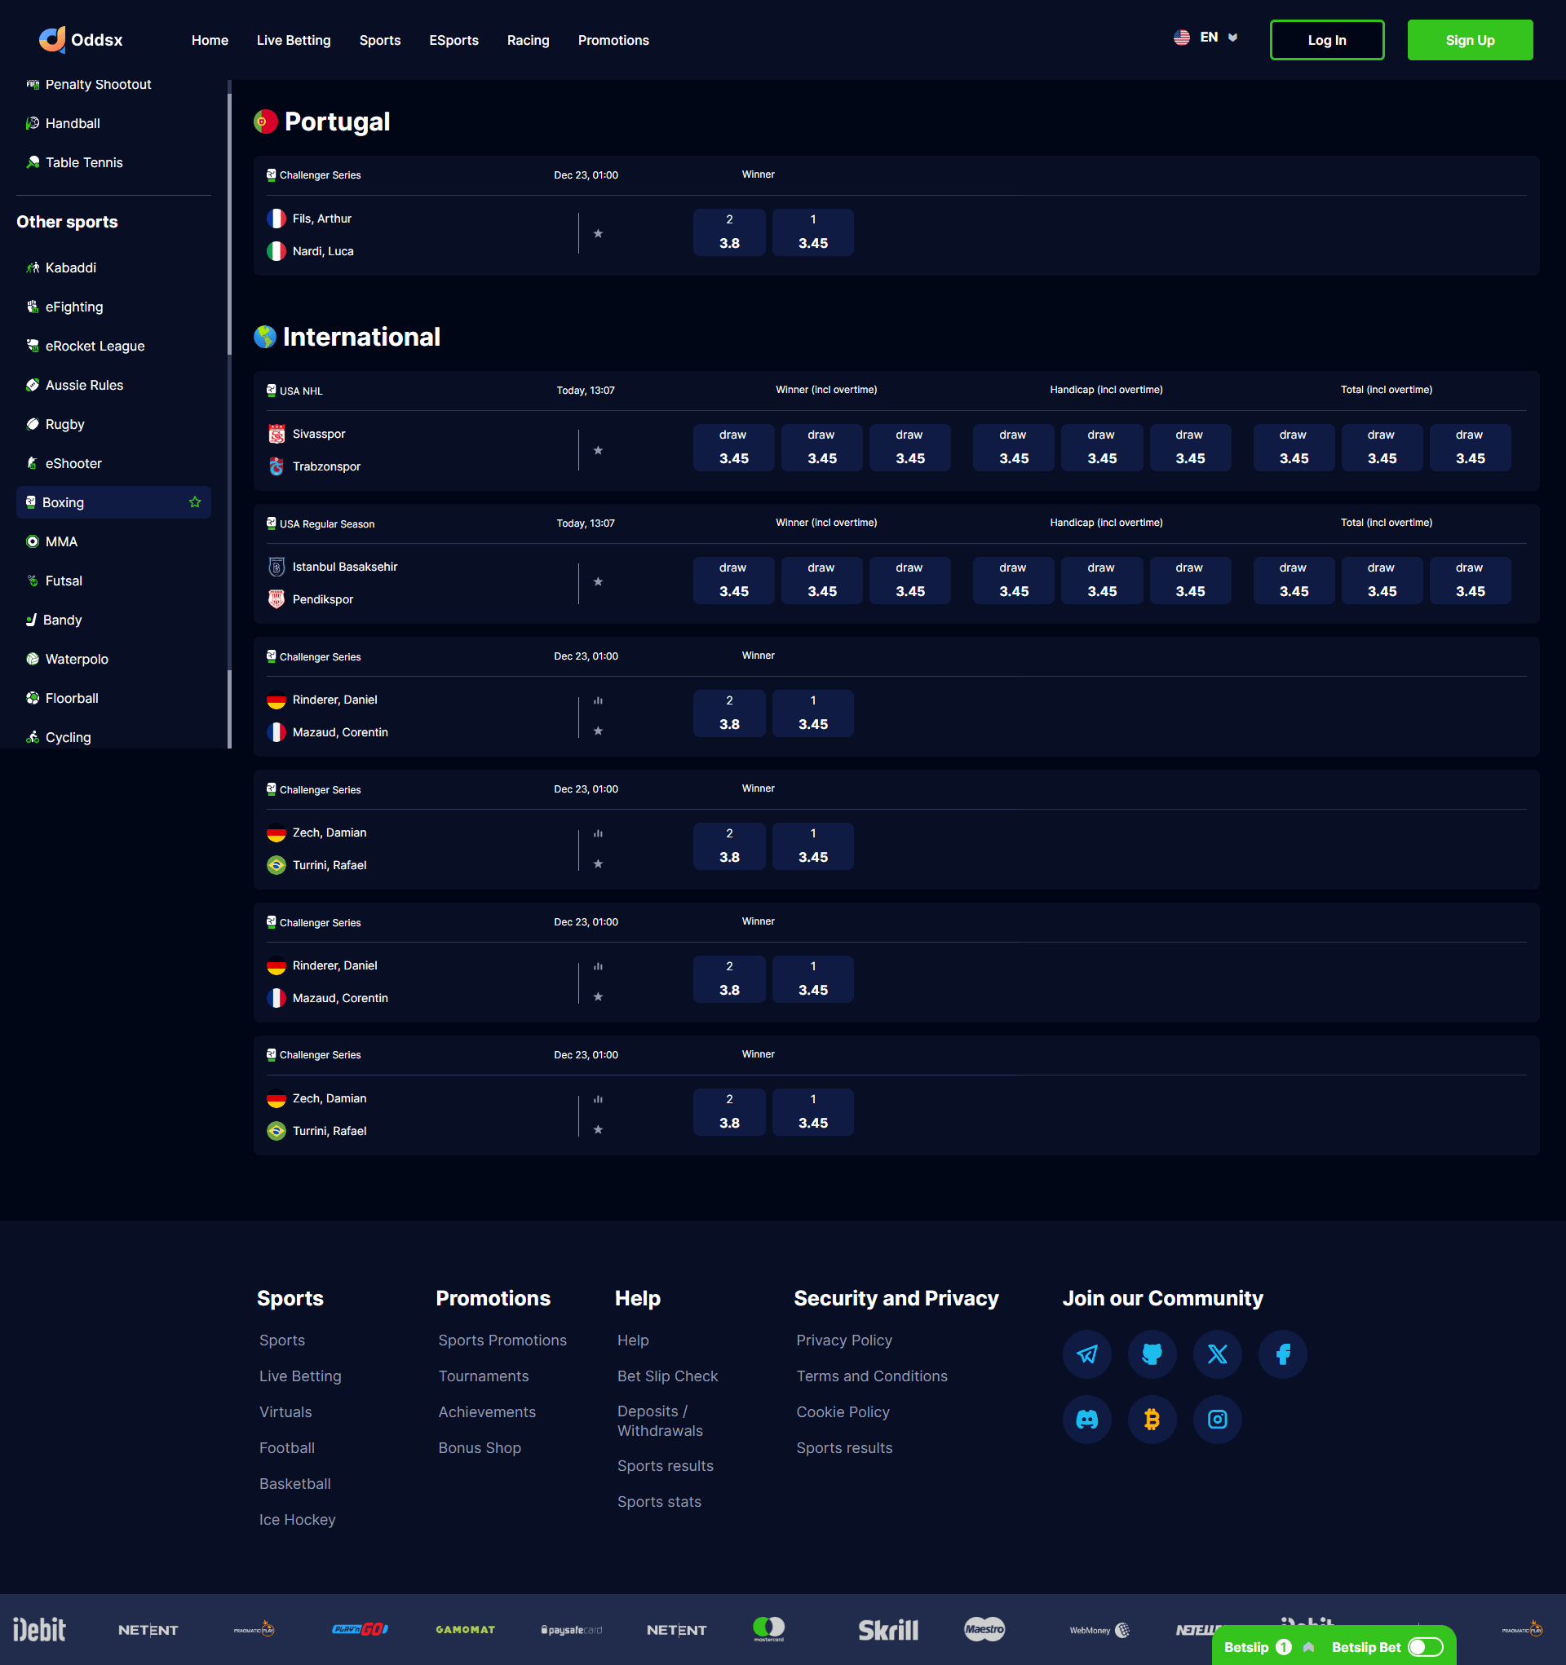Open the Live Betting nav item

pos(294,40)
